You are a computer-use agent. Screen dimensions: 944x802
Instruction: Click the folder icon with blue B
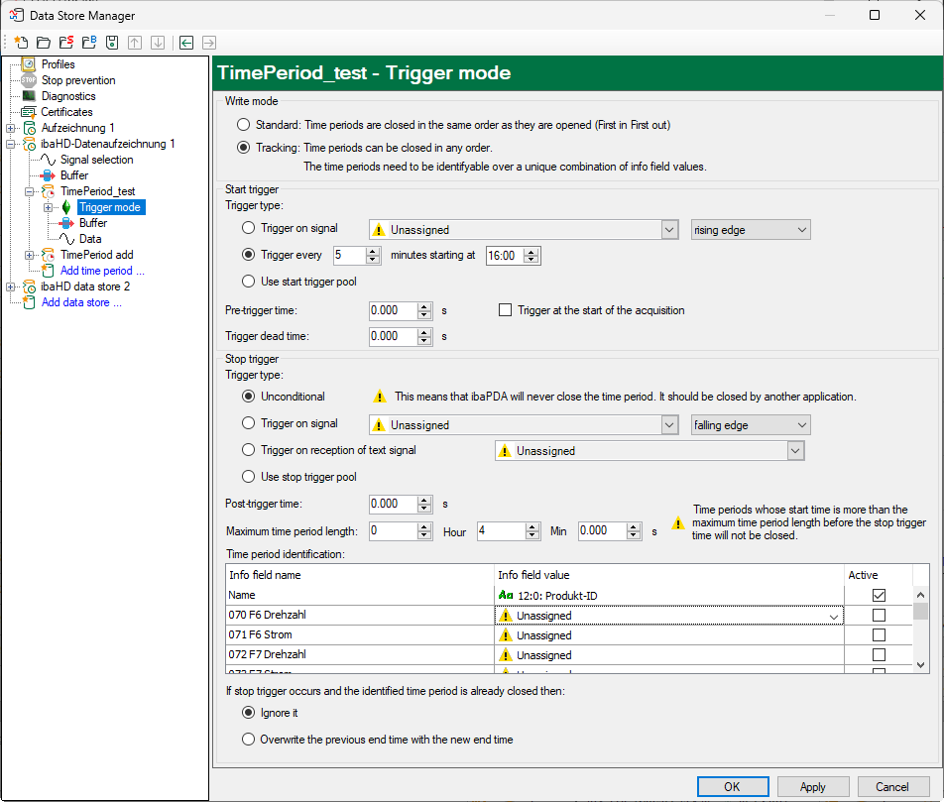89,43
